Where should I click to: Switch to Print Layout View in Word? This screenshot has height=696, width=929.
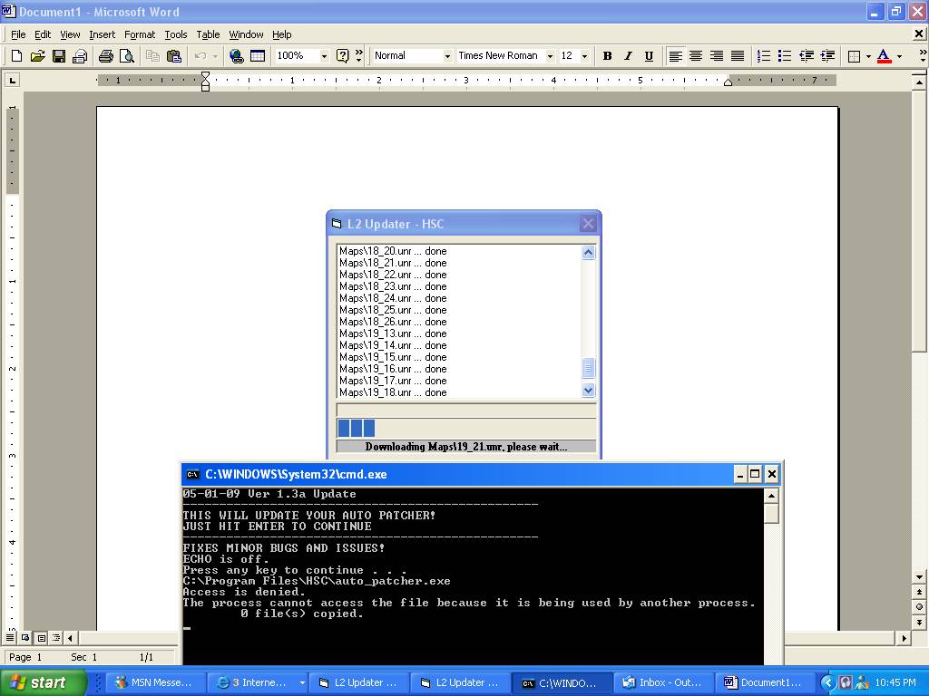tap(42, 638)
